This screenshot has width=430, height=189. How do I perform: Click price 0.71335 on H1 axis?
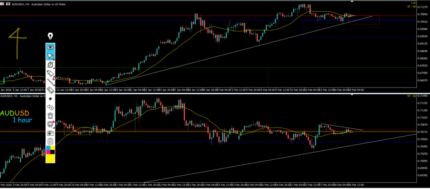click(x=422, y=104)
